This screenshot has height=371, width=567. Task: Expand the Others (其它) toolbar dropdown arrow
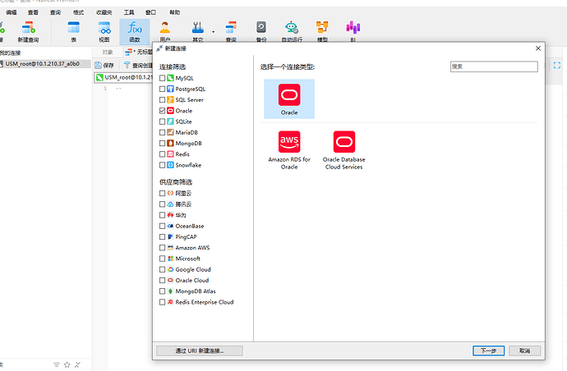point(213,31)
